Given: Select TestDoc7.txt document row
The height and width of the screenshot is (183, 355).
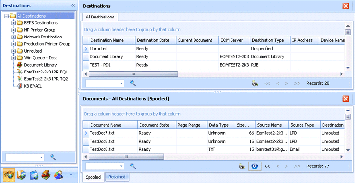Looking at the screenshot, I should click(x=213, y=133).
